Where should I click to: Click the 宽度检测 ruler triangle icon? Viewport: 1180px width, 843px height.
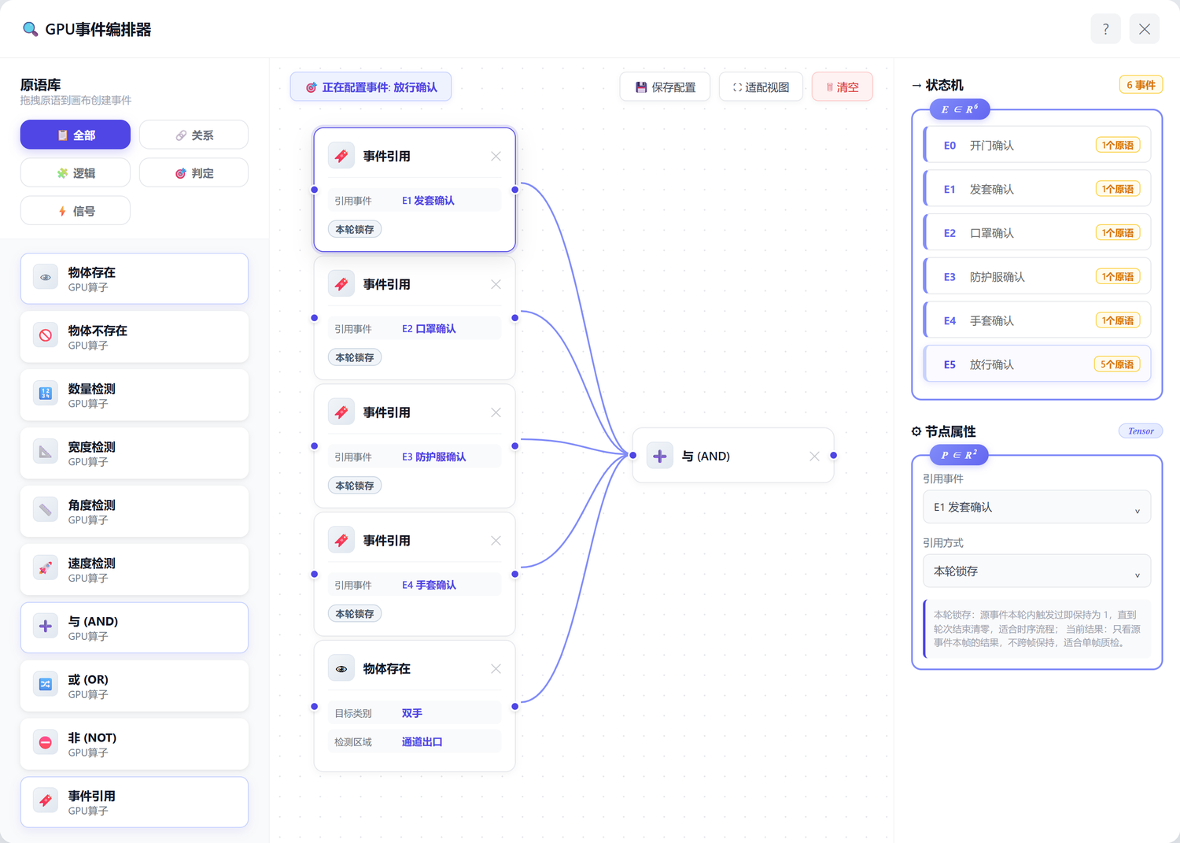(x=46, y=452)
